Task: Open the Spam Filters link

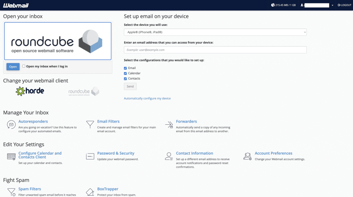Action: tap(30, 189)
